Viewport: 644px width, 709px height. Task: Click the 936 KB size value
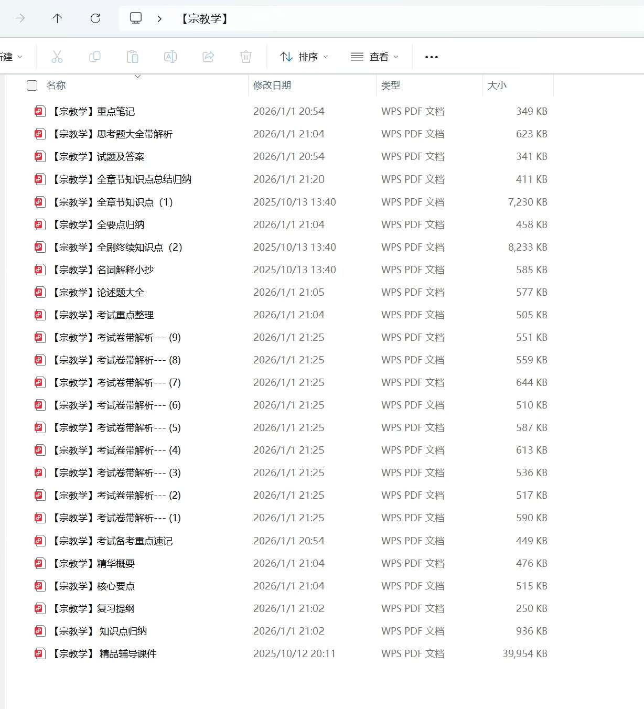coord(532,631)
